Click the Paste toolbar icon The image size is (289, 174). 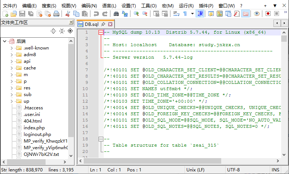tap(84, 14)
